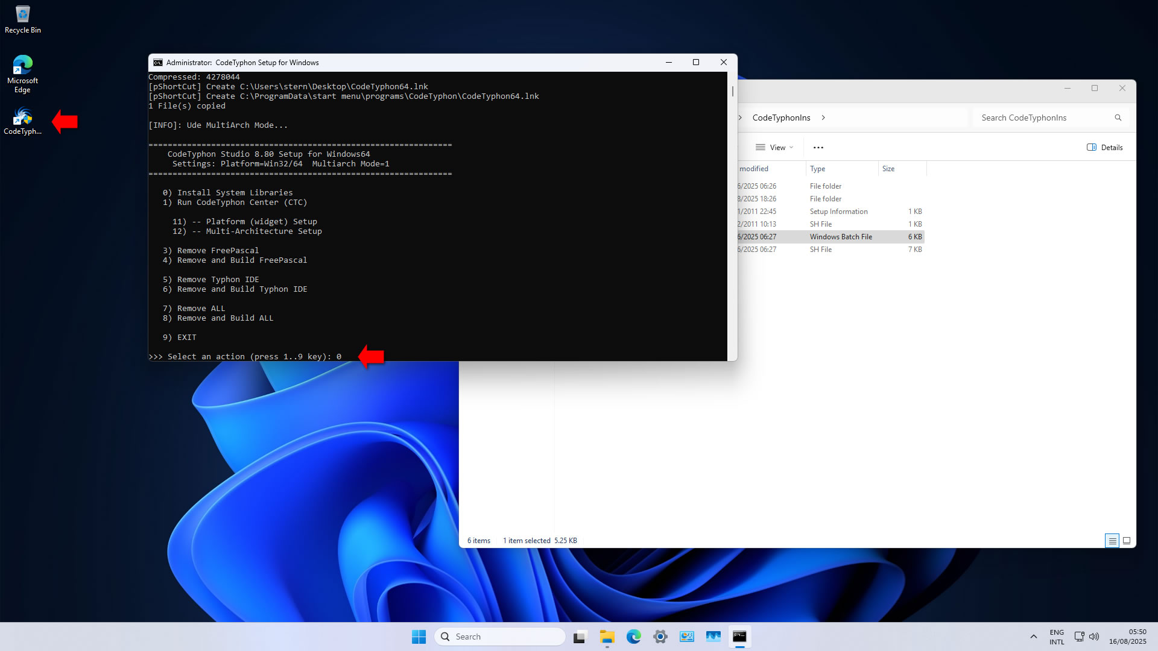The image size is (1158, 651).
Task: Click the console vertical scrollbar thumb
Action: [733, 91]
